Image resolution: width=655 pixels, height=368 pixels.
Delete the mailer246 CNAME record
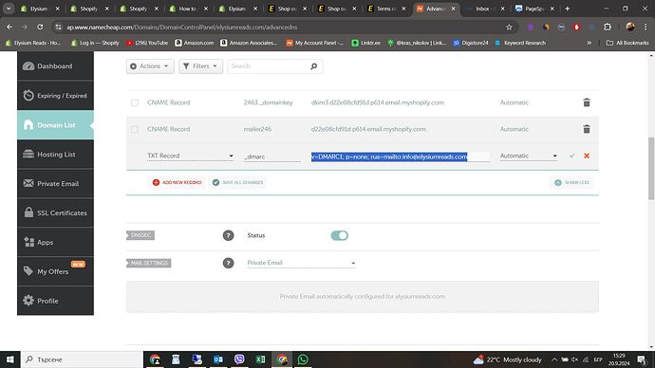587,129
